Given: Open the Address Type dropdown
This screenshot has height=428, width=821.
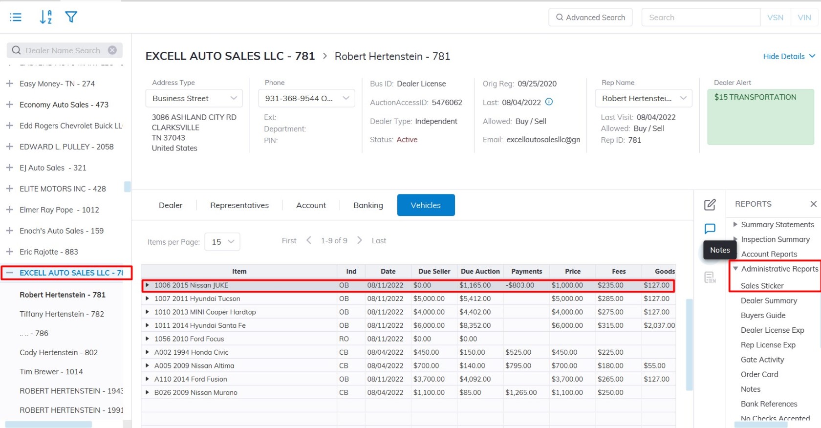Looking at the screenshot, I should tap(194, 98).
